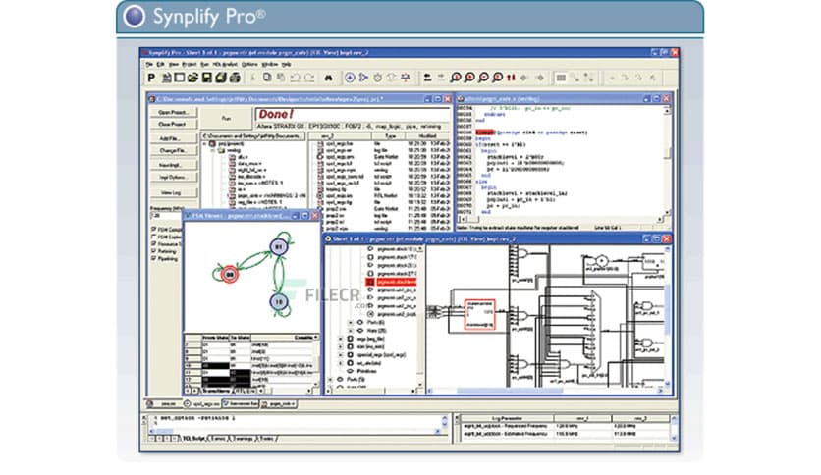Collapse the verilog folder in project tree

pyautogui.click(x=213, y=150)
